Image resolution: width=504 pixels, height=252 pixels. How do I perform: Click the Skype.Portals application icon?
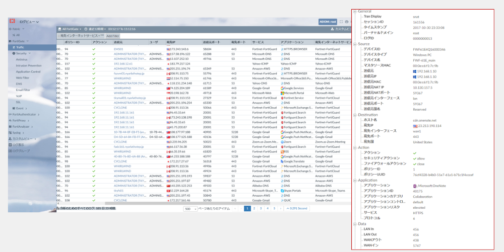pyautogui.click(x=282, y=191)
